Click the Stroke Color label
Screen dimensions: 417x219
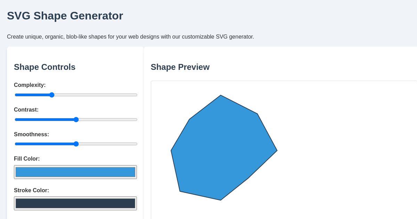pos(32,190)
